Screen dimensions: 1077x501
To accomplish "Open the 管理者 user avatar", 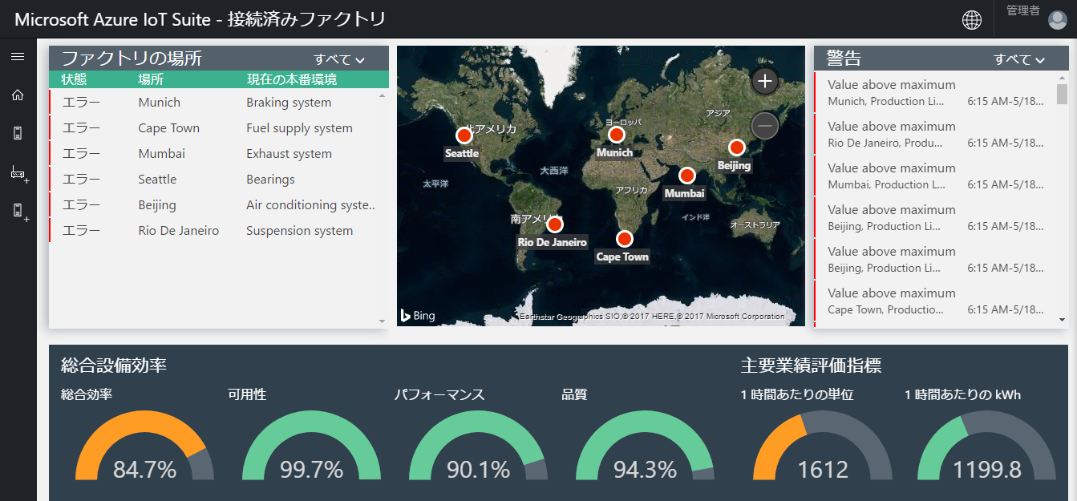I will [x=1057, y=20].
